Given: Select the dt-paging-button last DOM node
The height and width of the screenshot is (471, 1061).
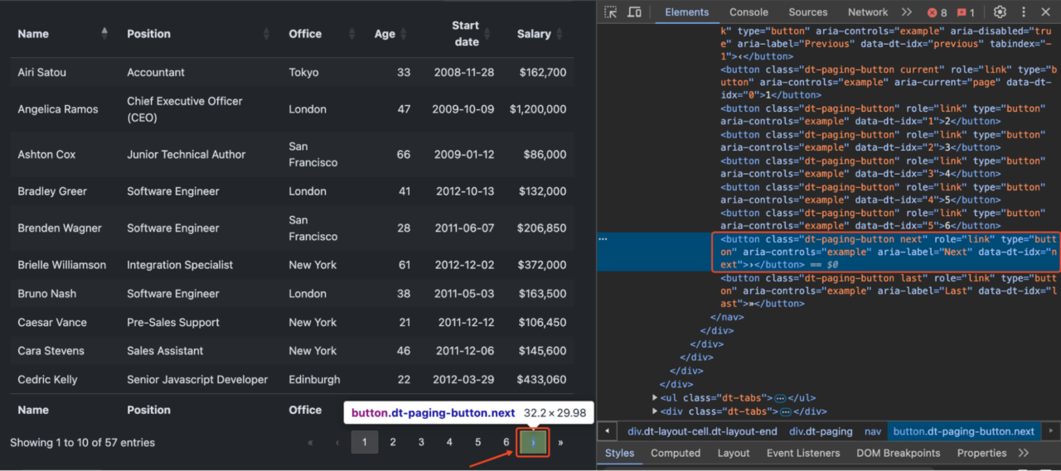Looking at the screenshot, I should (889, 291).
